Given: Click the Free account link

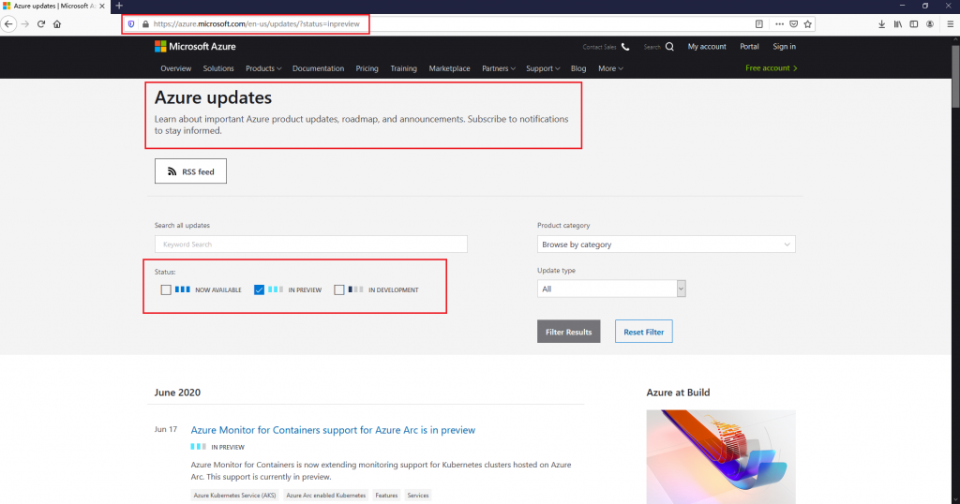Looking at the screenshot, I should coord(771,67).
